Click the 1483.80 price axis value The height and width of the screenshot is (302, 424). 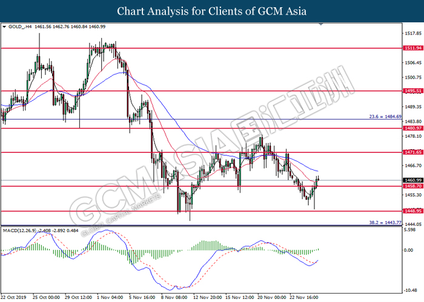coord(413,121)
